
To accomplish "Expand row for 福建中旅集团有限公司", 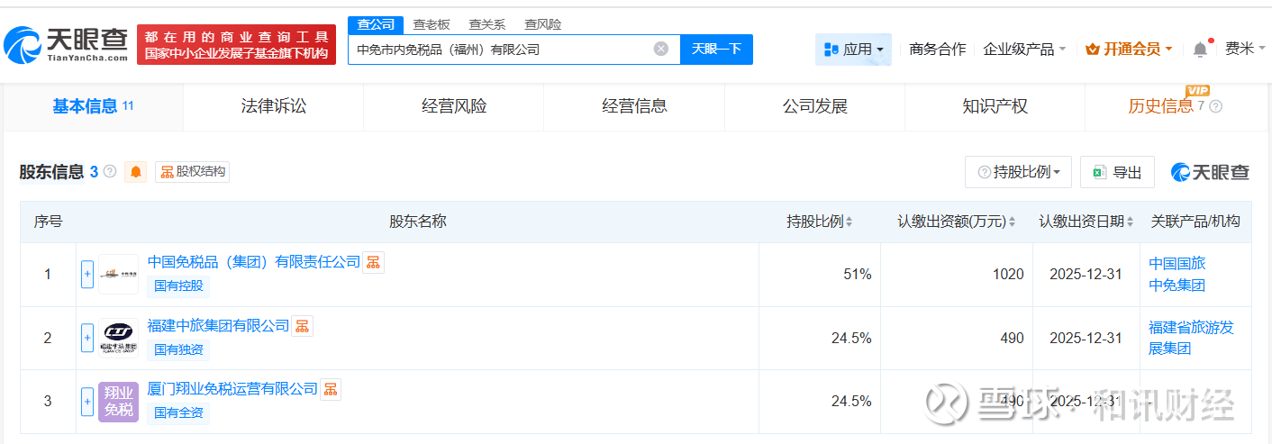I will (87, 338).
